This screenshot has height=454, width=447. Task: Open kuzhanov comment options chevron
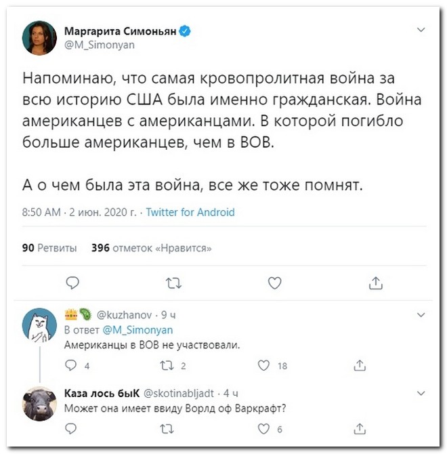pyautogui.click(x=421, y=314)
